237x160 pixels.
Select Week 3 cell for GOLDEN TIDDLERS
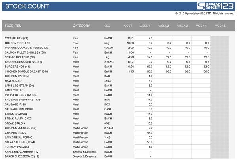182,43
